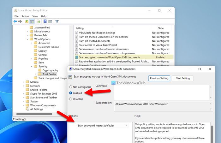
Task: Select Network in the tree
Action: (35, 86)
